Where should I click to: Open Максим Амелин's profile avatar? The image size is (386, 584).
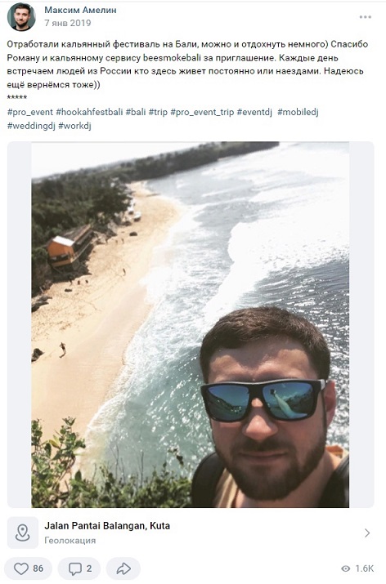pos(21,17)
